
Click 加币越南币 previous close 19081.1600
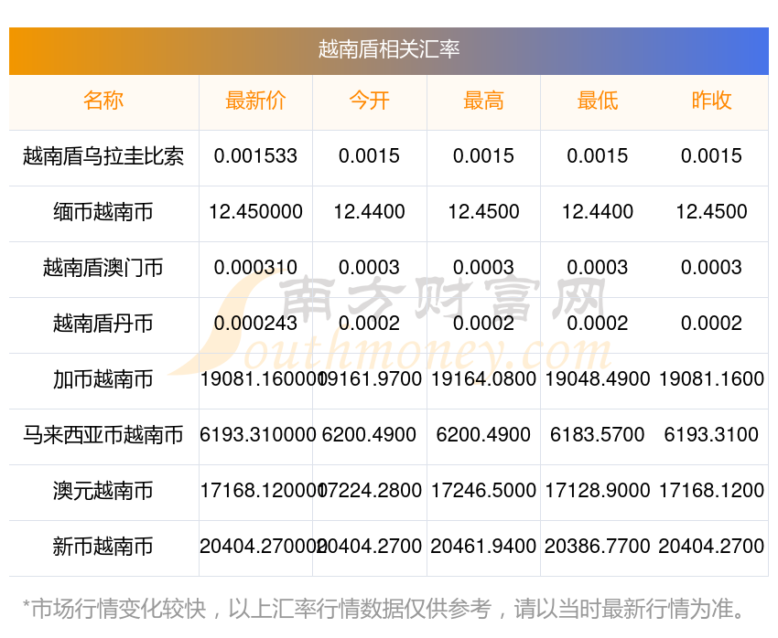pyautogui.click(x=711, y=379)
